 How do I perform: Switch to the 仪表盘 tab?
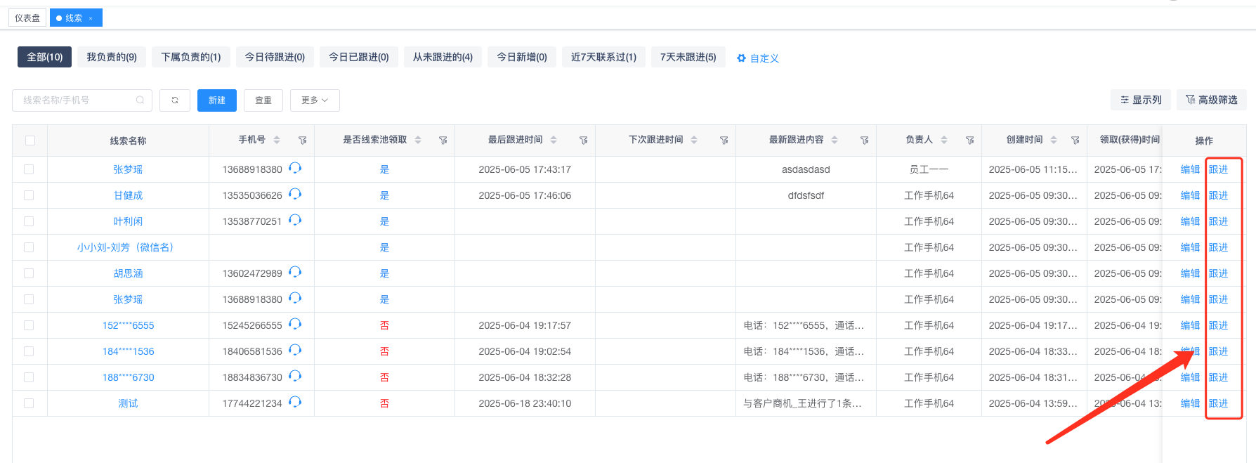[x=27, y=18]
